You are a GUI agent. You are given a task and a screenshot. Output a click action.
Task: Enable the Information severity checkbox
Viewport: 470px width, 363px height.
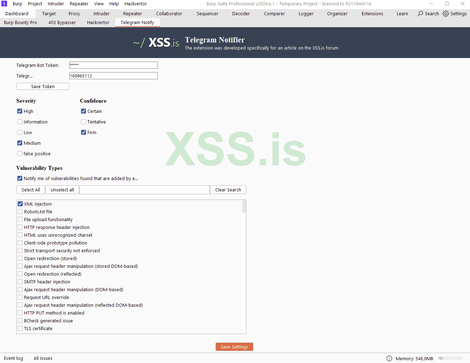tap(20, 122)
